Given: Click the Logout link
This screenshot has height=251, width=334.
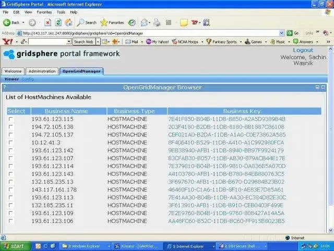Looking at the screenshot, I should pos(303,50).
